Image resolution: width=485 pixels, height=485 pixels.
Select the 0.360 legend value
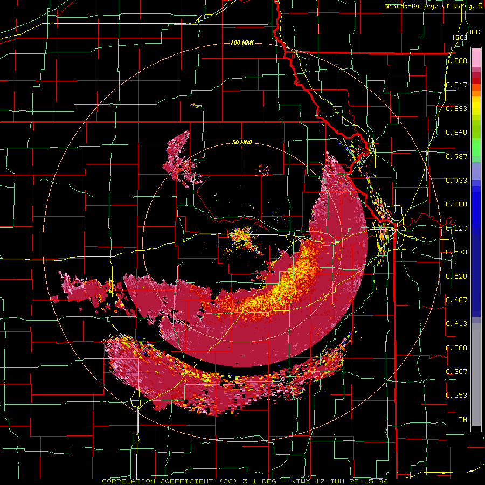pyautogui.click(x=456, y=348)
